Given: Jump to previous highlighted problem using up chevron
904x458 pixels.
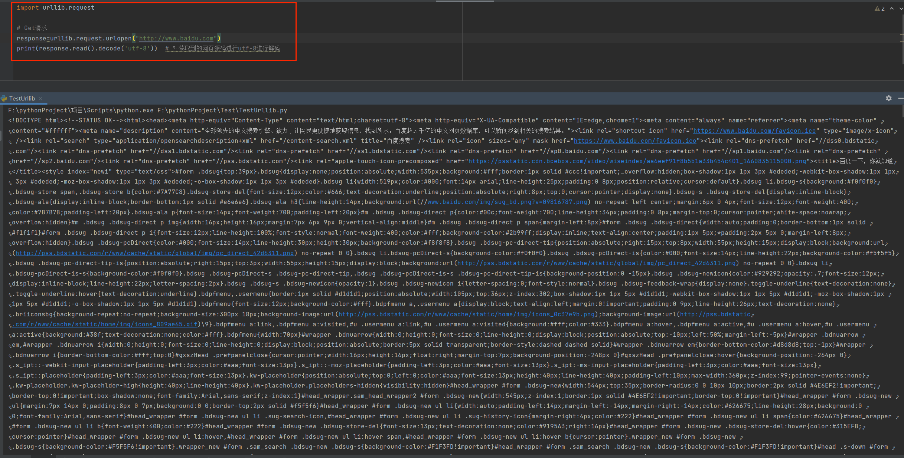Looking at the screenshot, I should [892, 9].
